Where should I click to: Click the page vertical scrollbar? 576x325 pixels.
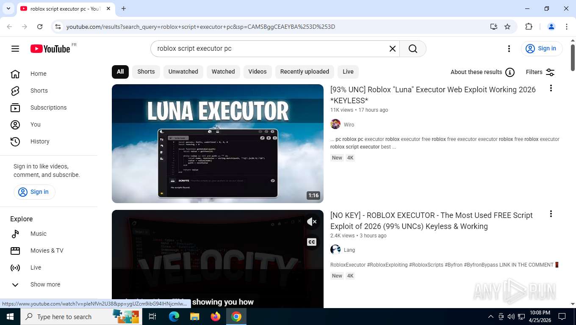click(573, 58)
